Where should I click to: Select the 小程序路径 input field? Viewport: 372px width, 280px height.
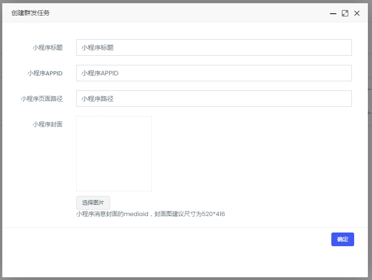214,99
